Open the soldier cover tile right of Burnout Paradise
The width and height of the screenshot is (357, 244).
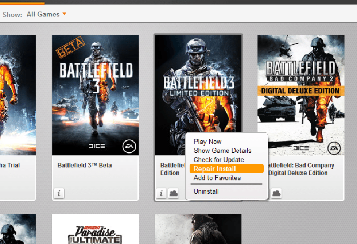[x=198, y=230]
